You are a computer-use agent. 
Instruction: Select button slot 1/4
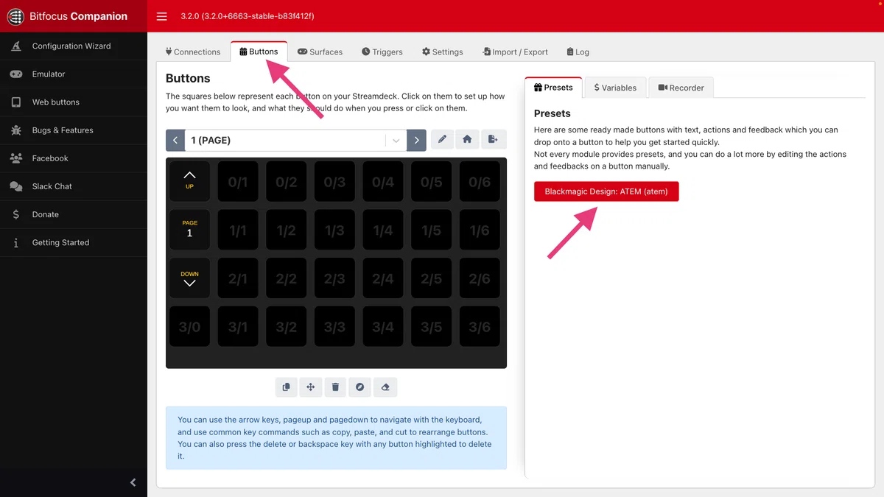pos(383,229)
